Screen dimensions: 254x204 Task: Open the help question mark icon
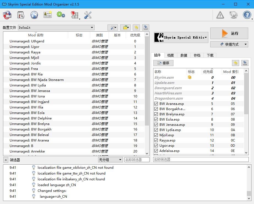coord(247,15)
